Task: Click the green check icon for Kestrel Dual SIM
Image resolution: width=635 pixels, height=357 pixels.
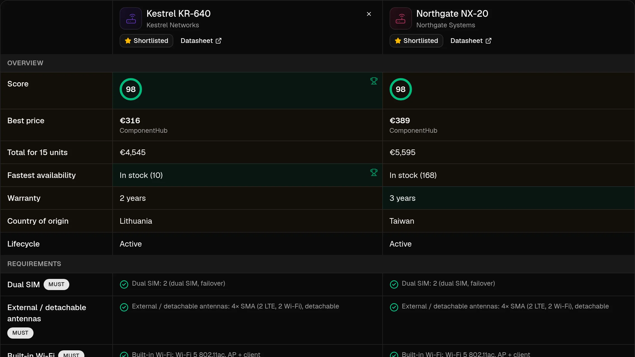Action: pyautogui.click(x=124, y=284)
